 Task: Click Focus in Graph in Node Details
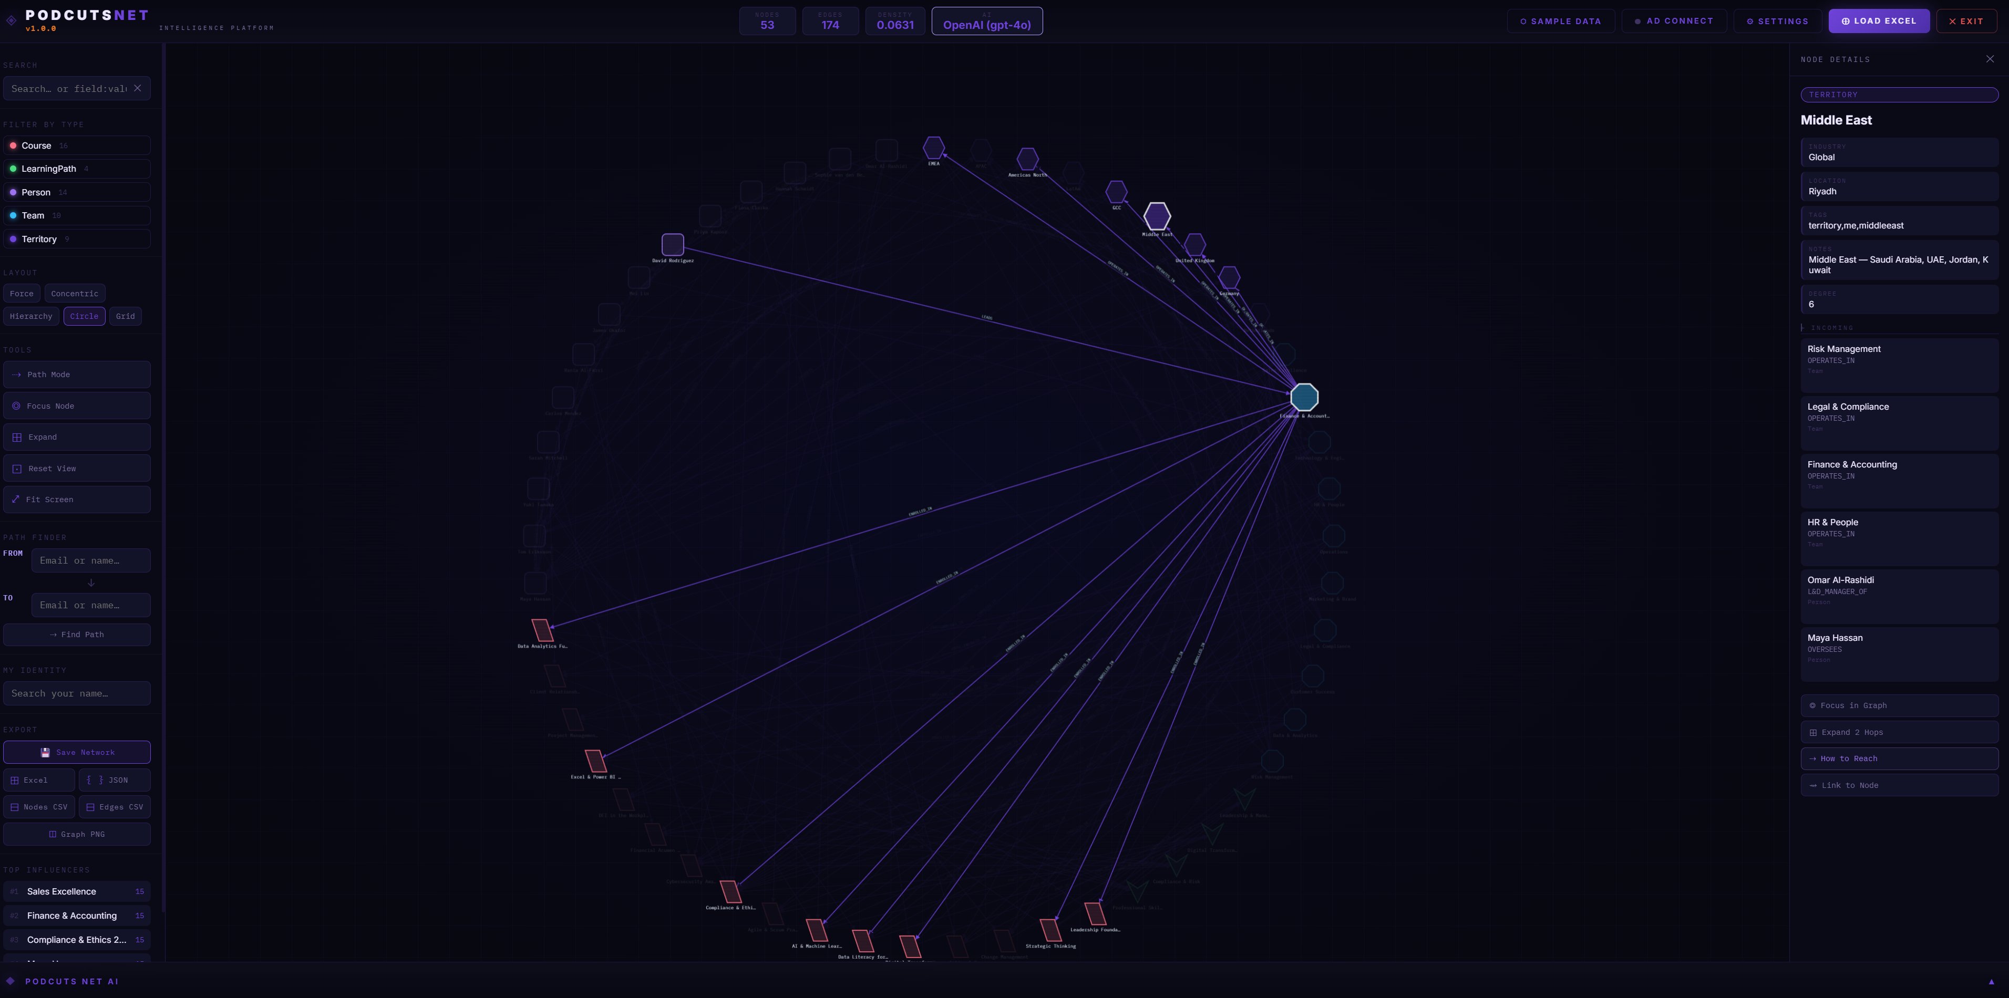coord(1899,705)
